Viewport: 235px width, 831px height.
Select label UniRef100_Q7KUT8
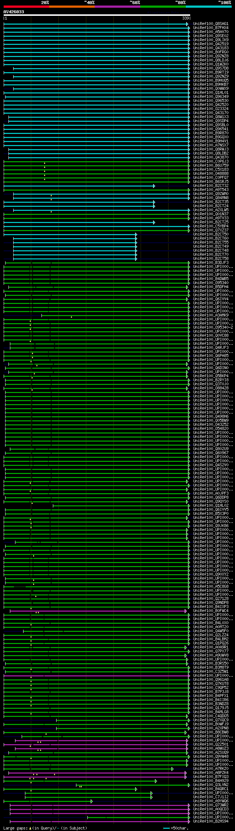[211, 684]
